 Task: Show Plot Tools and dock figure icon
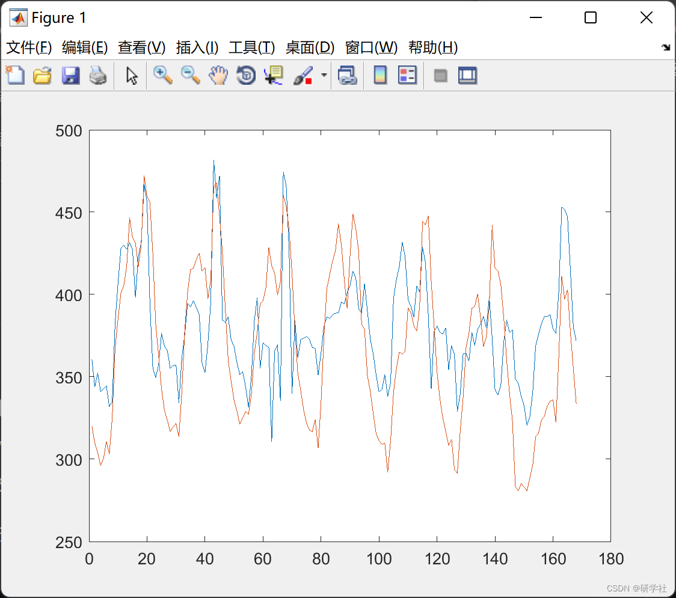(467, 75)
